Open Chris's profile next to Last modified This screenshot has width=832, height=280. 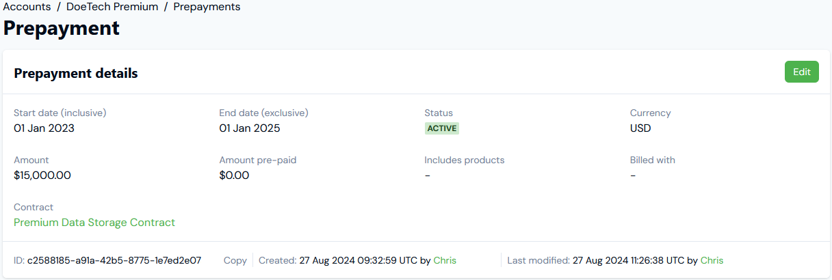(712, 260)
